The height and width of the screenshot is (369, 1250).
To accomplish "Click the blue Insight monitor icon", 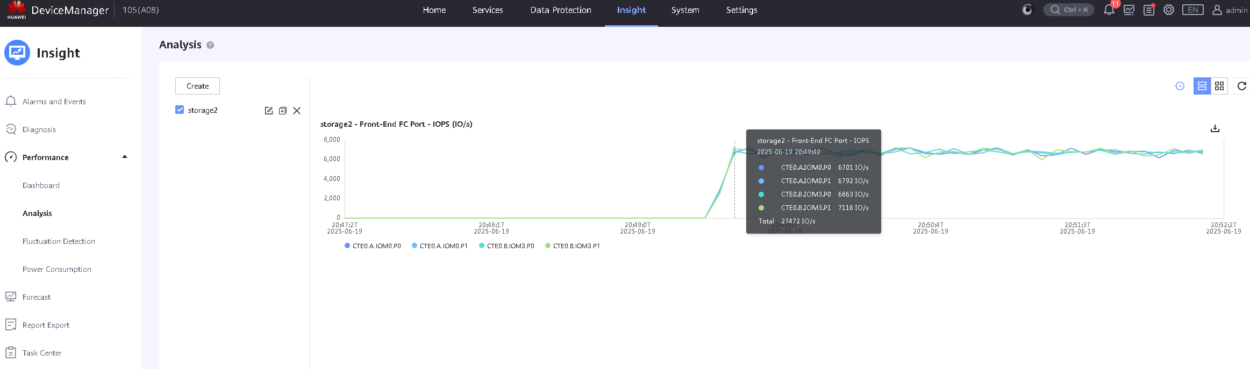I will (17, 53).
